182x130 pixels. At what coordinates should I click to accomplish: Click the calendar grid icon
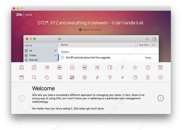pos(72,77)
